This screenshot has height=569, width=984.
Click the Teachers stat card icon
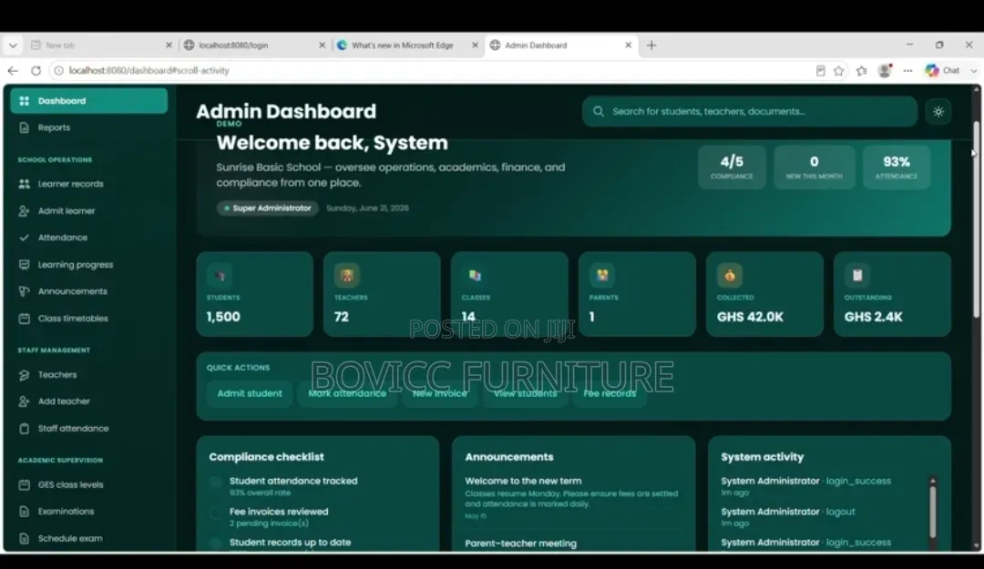click(x=346, y=276)
